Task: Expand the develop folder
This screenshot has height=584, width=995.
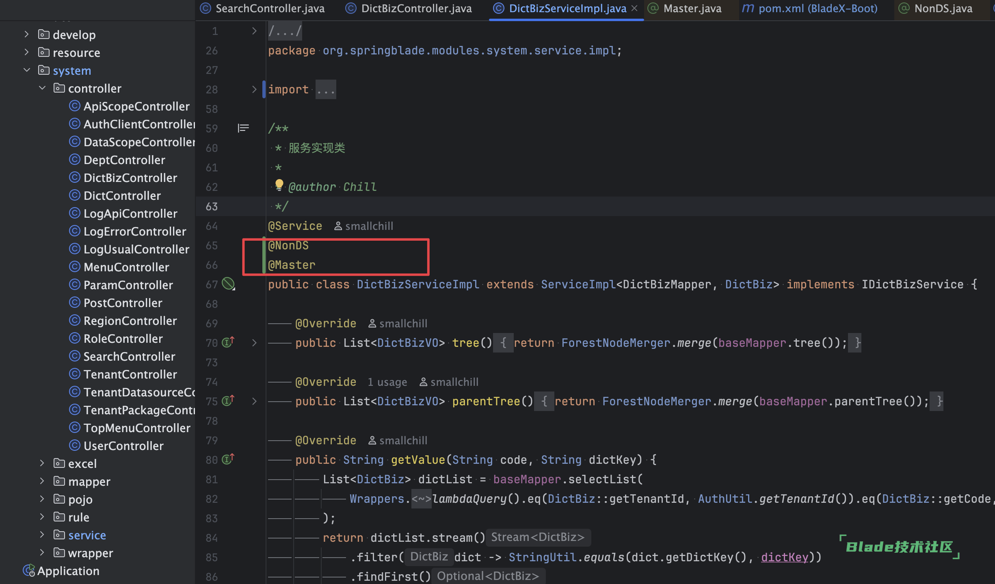Action: [x=26, y=35]
